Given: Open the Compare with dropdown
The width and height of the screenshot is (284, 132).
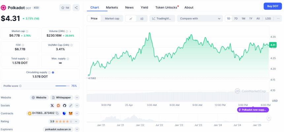Looking at the screenshot, I should 200,18.
